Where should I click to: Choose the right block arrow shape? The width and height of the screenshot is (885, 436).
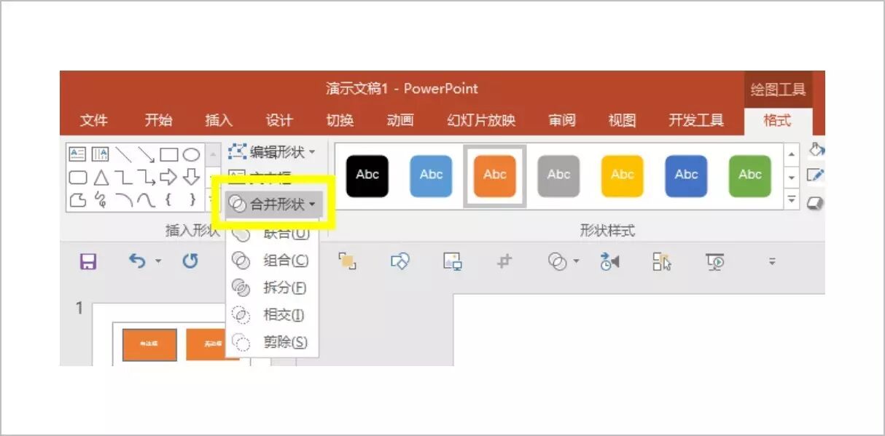coord(168,177)
